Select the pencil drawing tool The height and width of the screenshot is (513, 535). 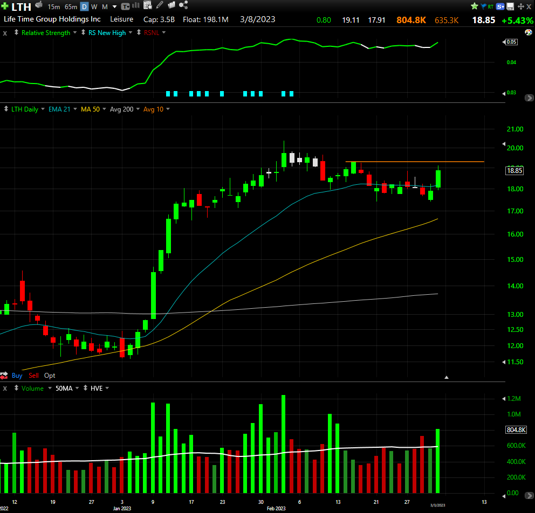160,5
